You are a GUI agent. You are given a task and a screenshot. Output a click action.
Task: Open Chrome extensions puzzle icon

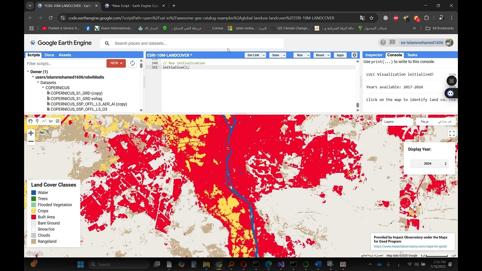tap(427, 18)
